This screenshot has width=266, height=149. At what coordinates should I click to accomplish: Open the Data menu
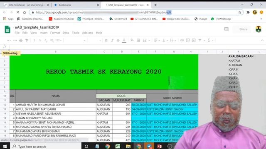pyautogui.click(x=66, y=33)
